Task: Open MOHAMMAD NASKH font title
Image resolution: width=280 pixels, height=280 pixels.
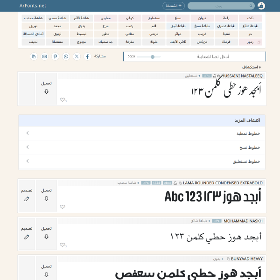Action: pos(243,221)
